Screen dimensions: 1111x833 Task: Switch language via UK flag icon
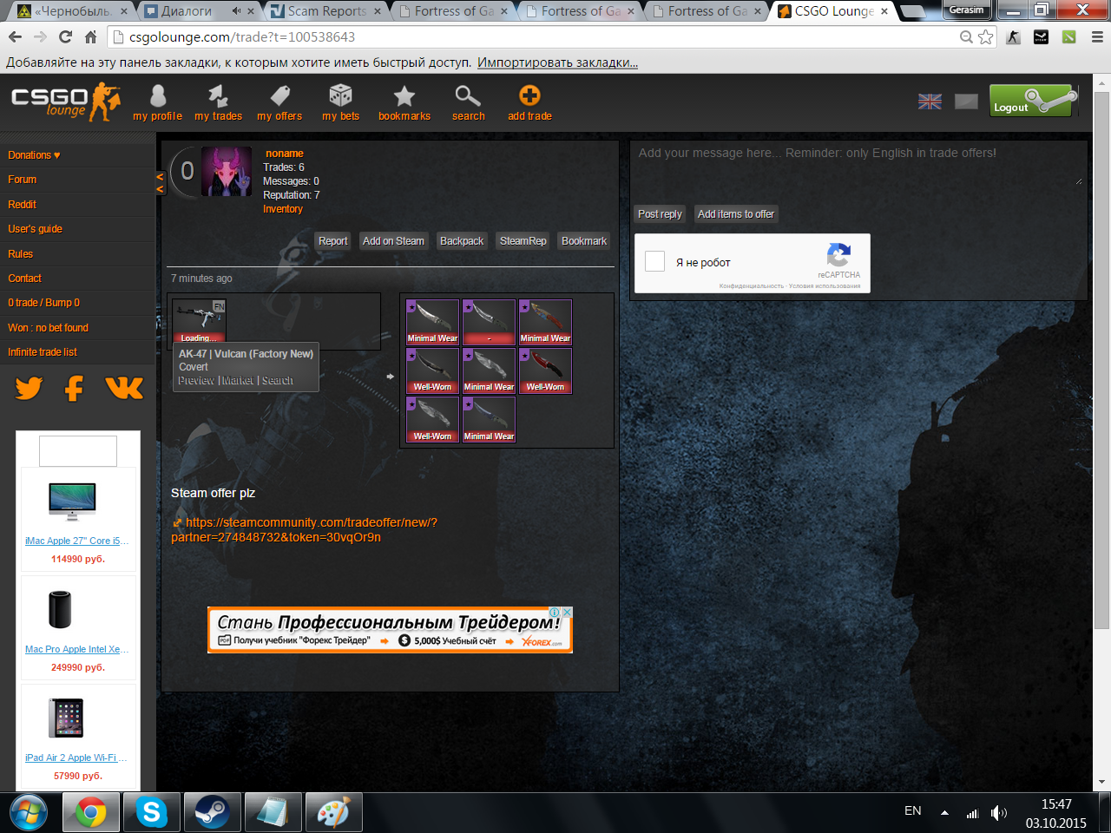930,102
